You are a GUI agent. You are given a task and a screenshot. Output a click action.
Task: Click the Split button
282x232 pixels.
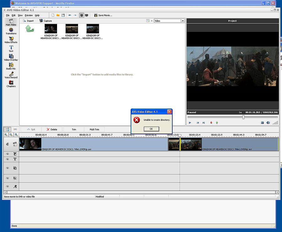coord(31,129)
